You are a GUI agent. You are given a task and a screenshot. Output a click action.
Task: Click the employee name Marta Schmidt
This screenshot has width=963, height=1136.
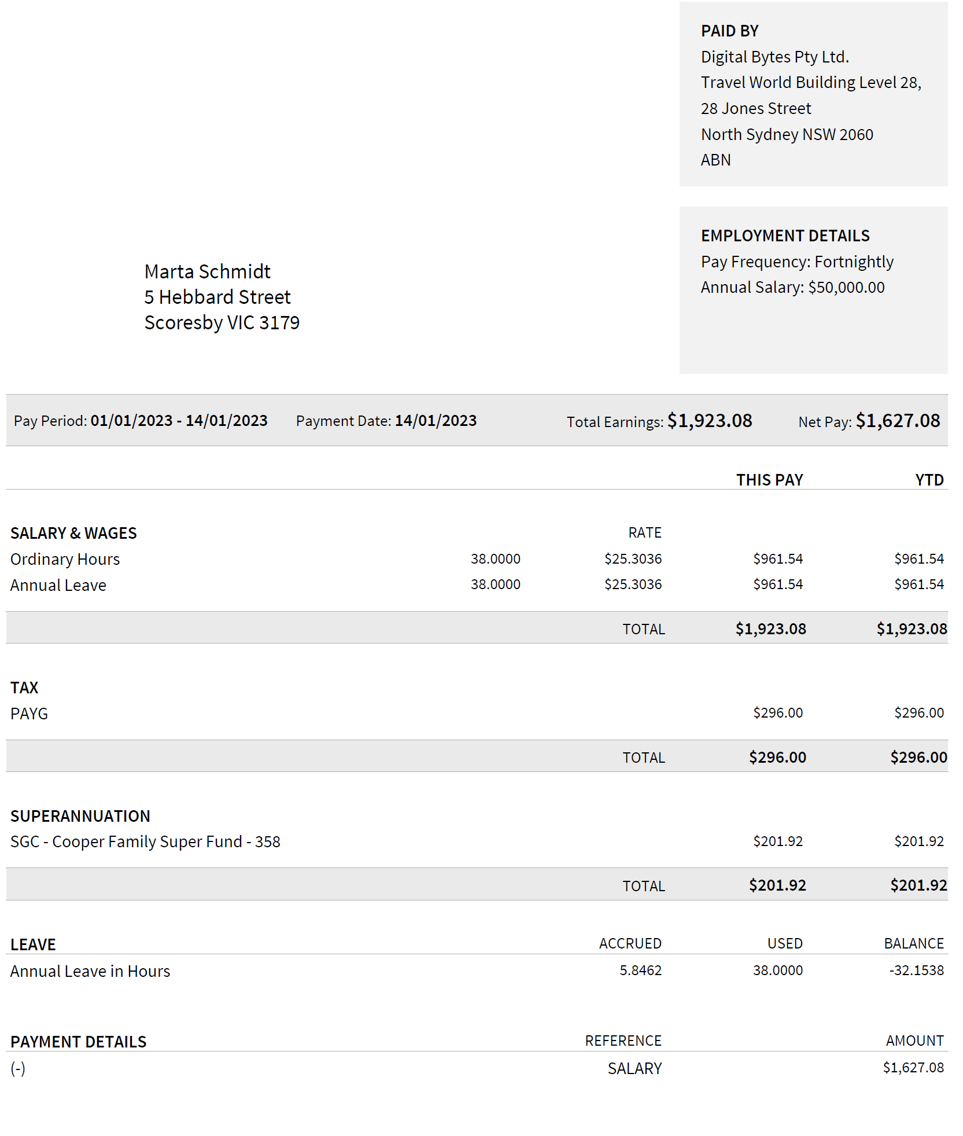point(207,272)
